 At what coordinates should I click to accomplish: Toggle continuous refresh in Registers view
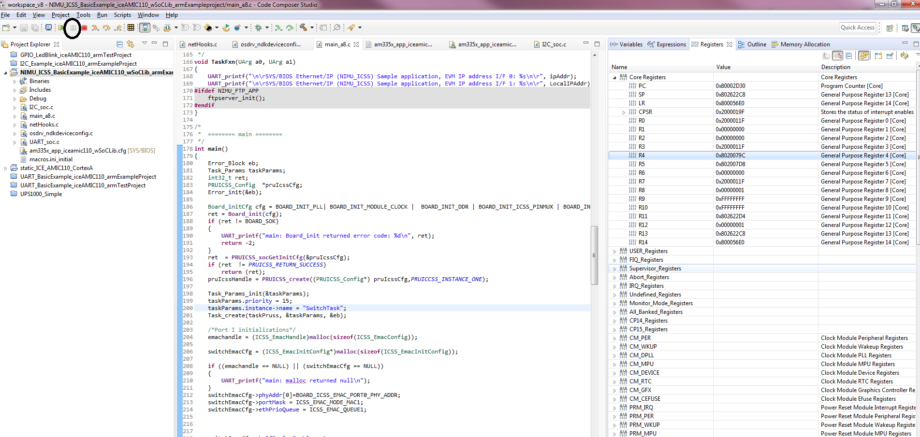[864, 56]
